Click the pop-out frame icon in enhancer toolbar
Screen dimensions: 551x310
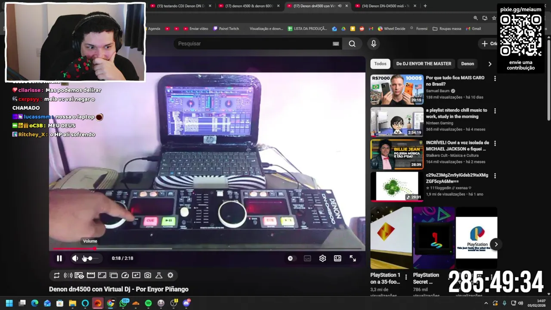click(114, 275)
